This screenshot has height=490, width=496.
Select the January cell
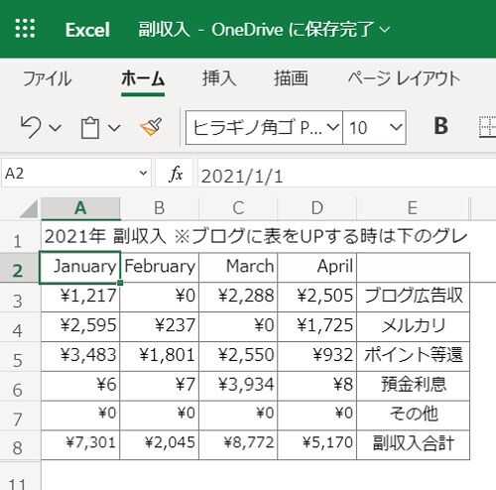pyautogui.click(x=80, y=268)
